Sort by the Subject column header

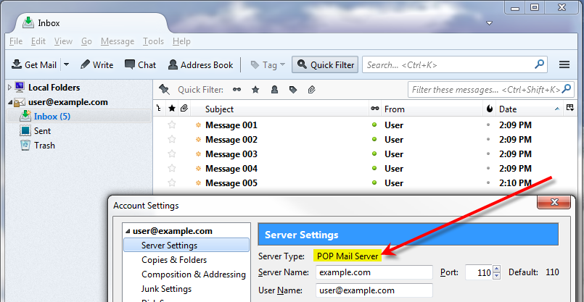280,109
